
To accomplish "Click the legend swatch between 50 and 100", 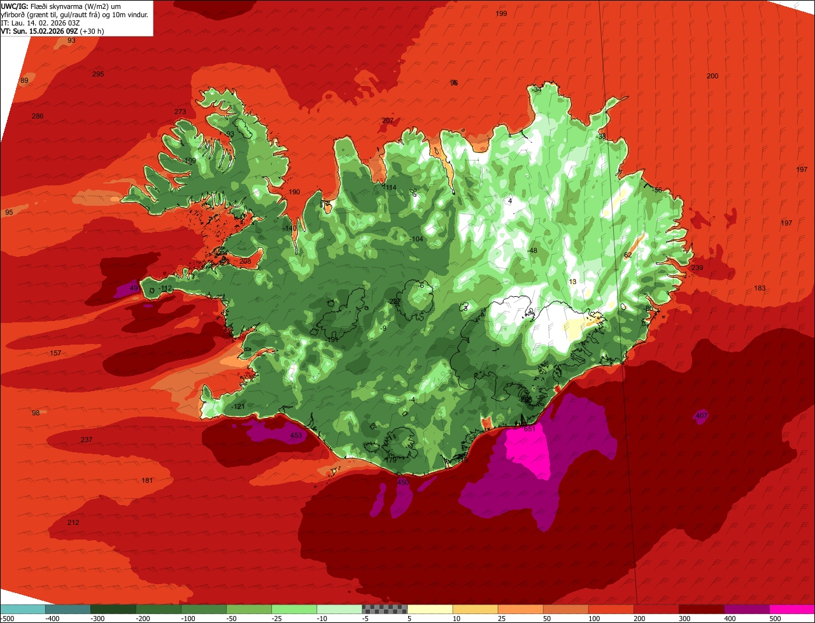I will tap(566, 609).
